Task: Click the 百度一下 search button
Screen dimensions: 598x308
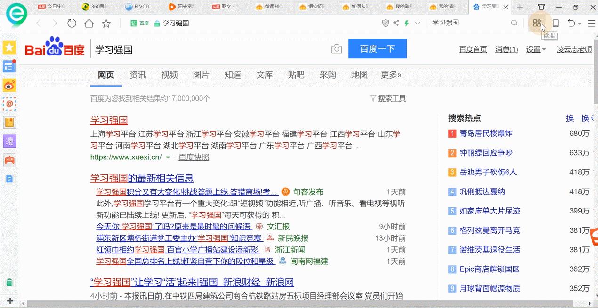Action: 378,49
